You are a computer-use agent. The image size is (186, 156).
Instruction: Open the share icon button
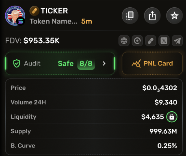(152, 15)
